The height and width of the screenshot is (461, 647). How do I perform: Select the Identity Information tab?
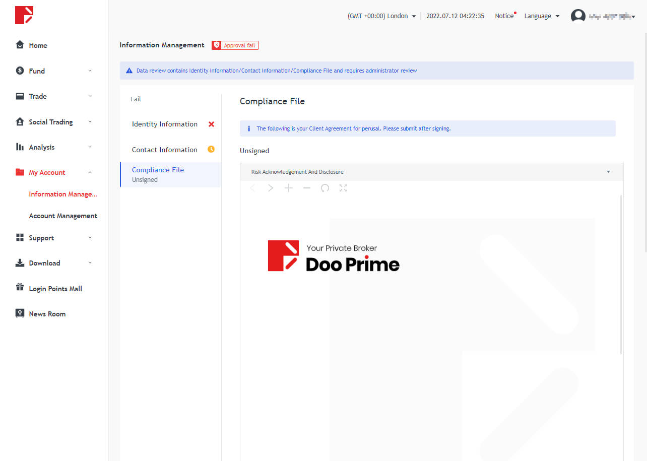pyautogui.click(x=165, y=124)
